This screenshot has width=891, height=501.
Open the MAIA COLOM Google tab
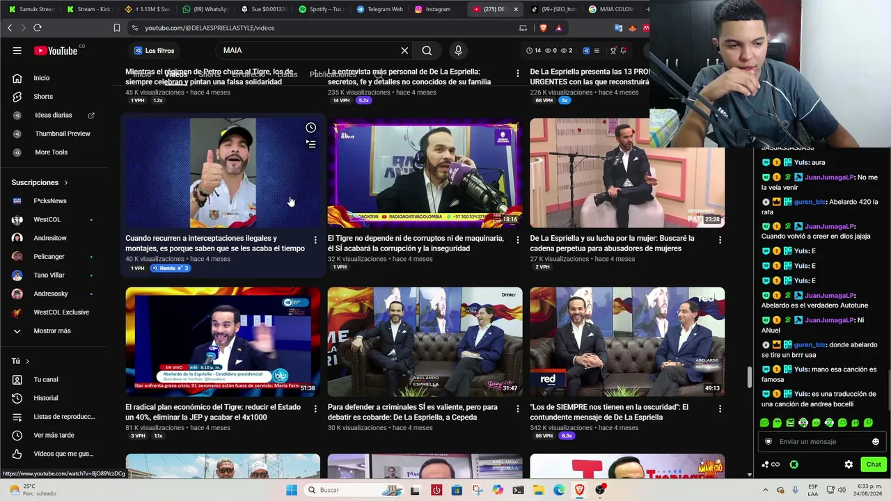pos(611,9)
